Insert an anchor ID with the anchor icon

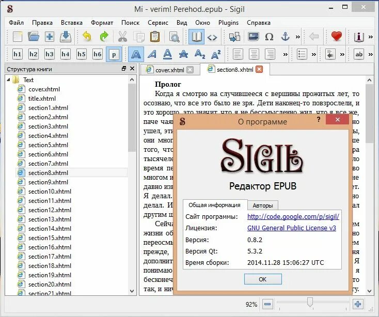pos(285,37)
